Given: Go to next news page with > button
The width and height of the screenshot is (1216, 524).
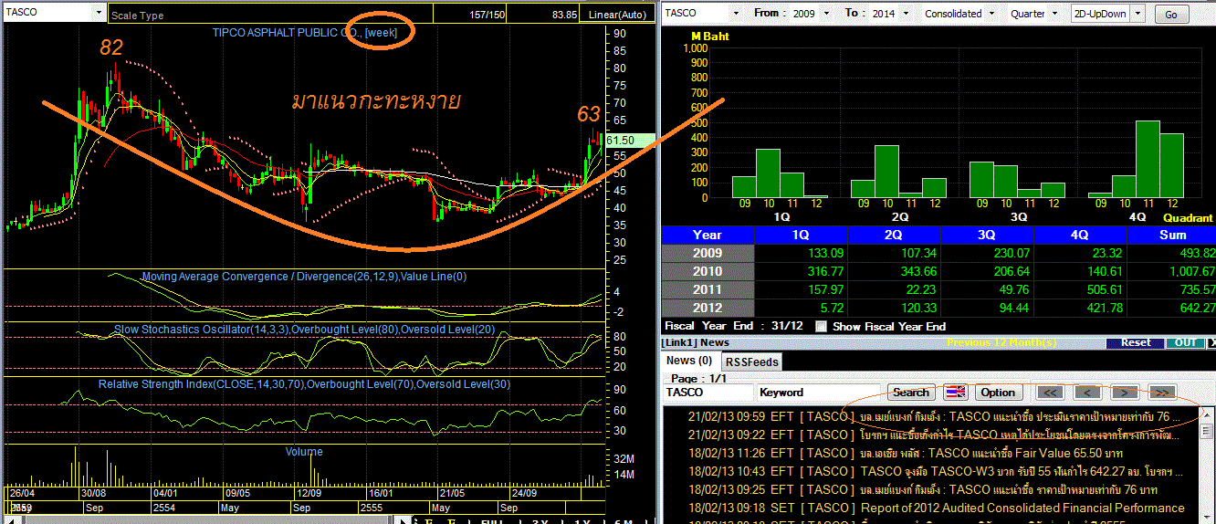Looking at the screenshot, I should (1125, 393).
